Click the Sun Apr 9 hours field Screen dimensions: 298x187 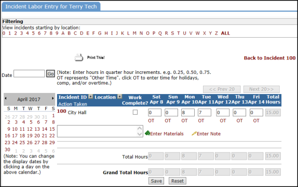(x=171, y=113)
